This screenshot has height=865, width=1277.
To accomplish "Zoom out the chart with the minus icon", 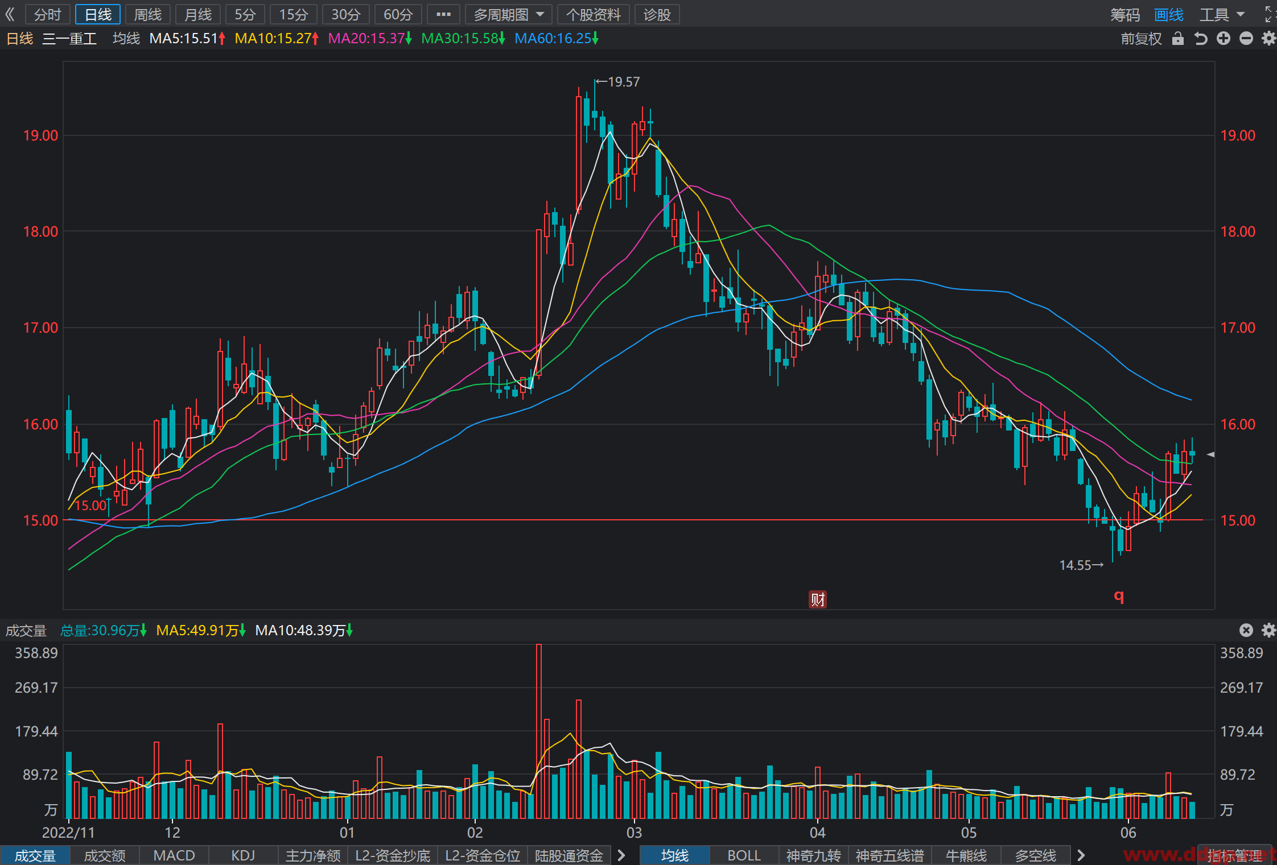I will (1246, 38).
